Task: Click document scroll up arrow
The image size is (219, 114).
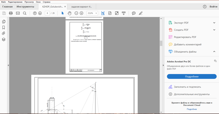Action: tap(161, 18)
